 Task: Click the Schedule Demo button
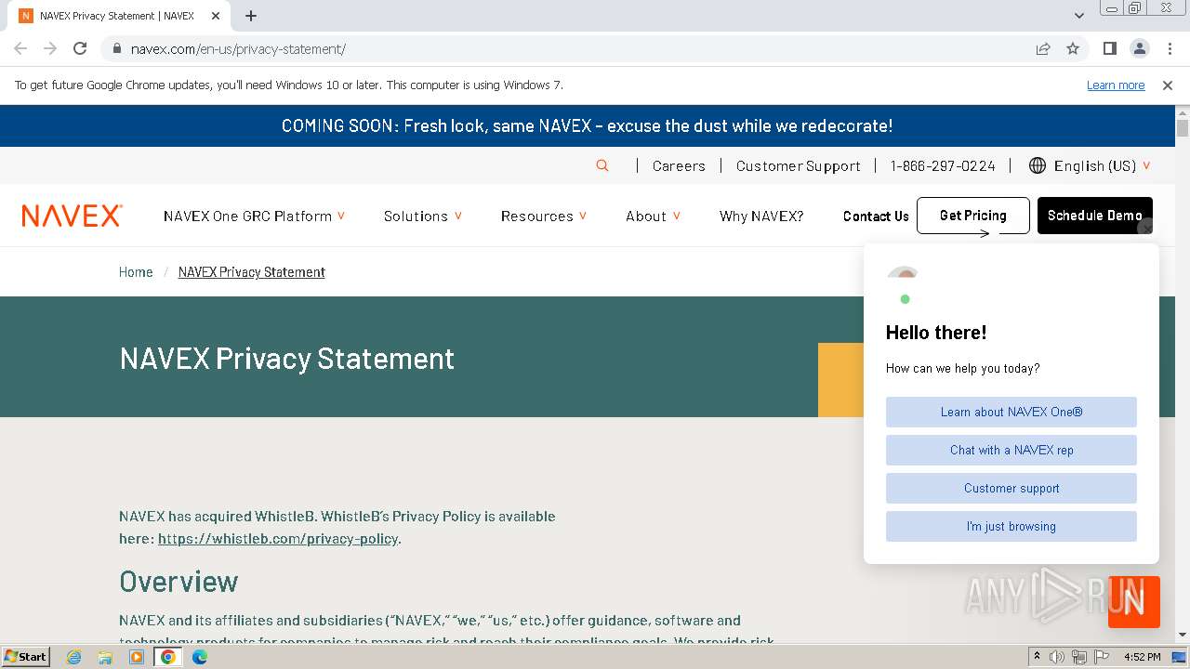(1095, 216)
